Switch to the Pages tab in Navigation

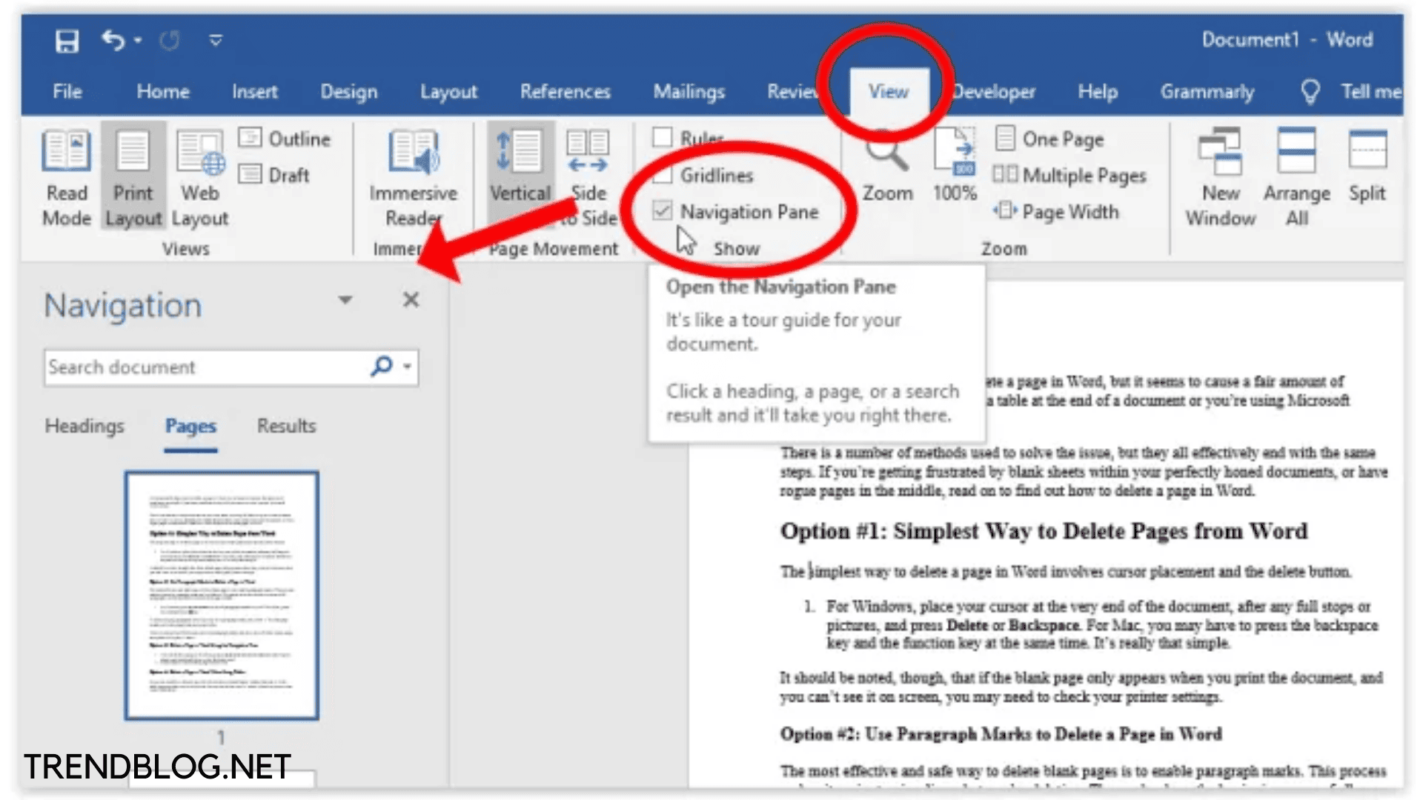[190, 425]
